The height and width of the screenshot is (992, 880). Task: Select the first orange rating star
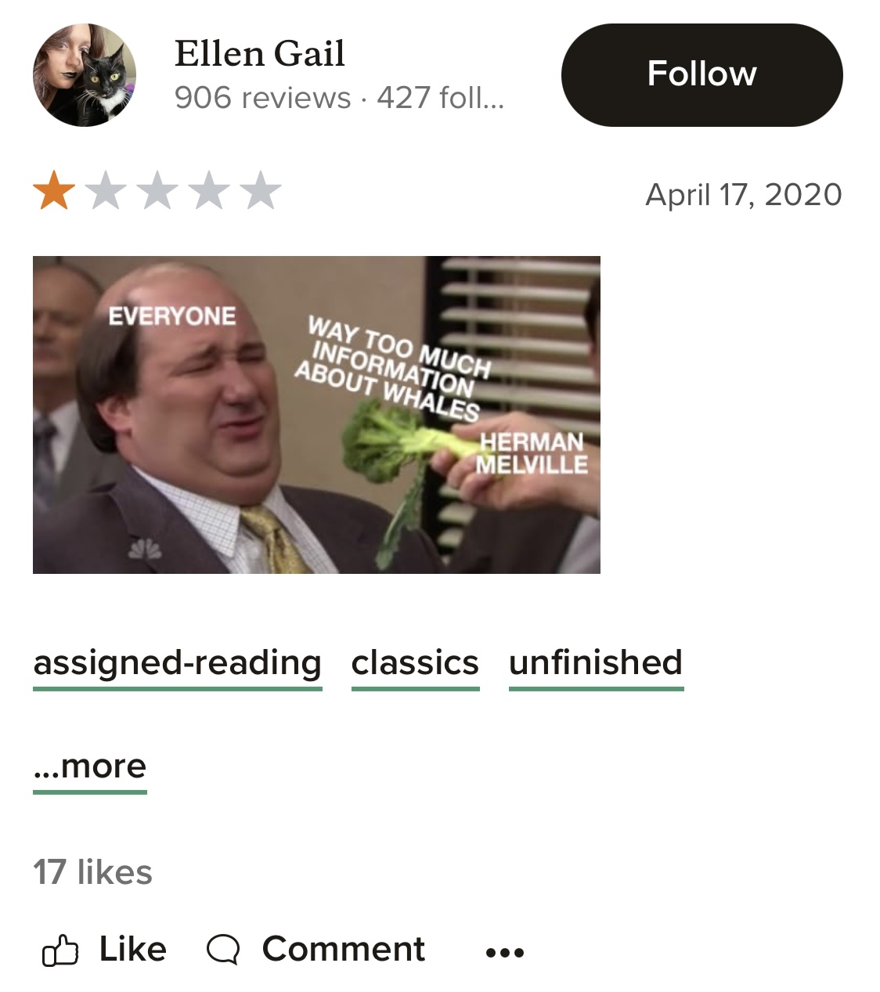pos(54,192)
